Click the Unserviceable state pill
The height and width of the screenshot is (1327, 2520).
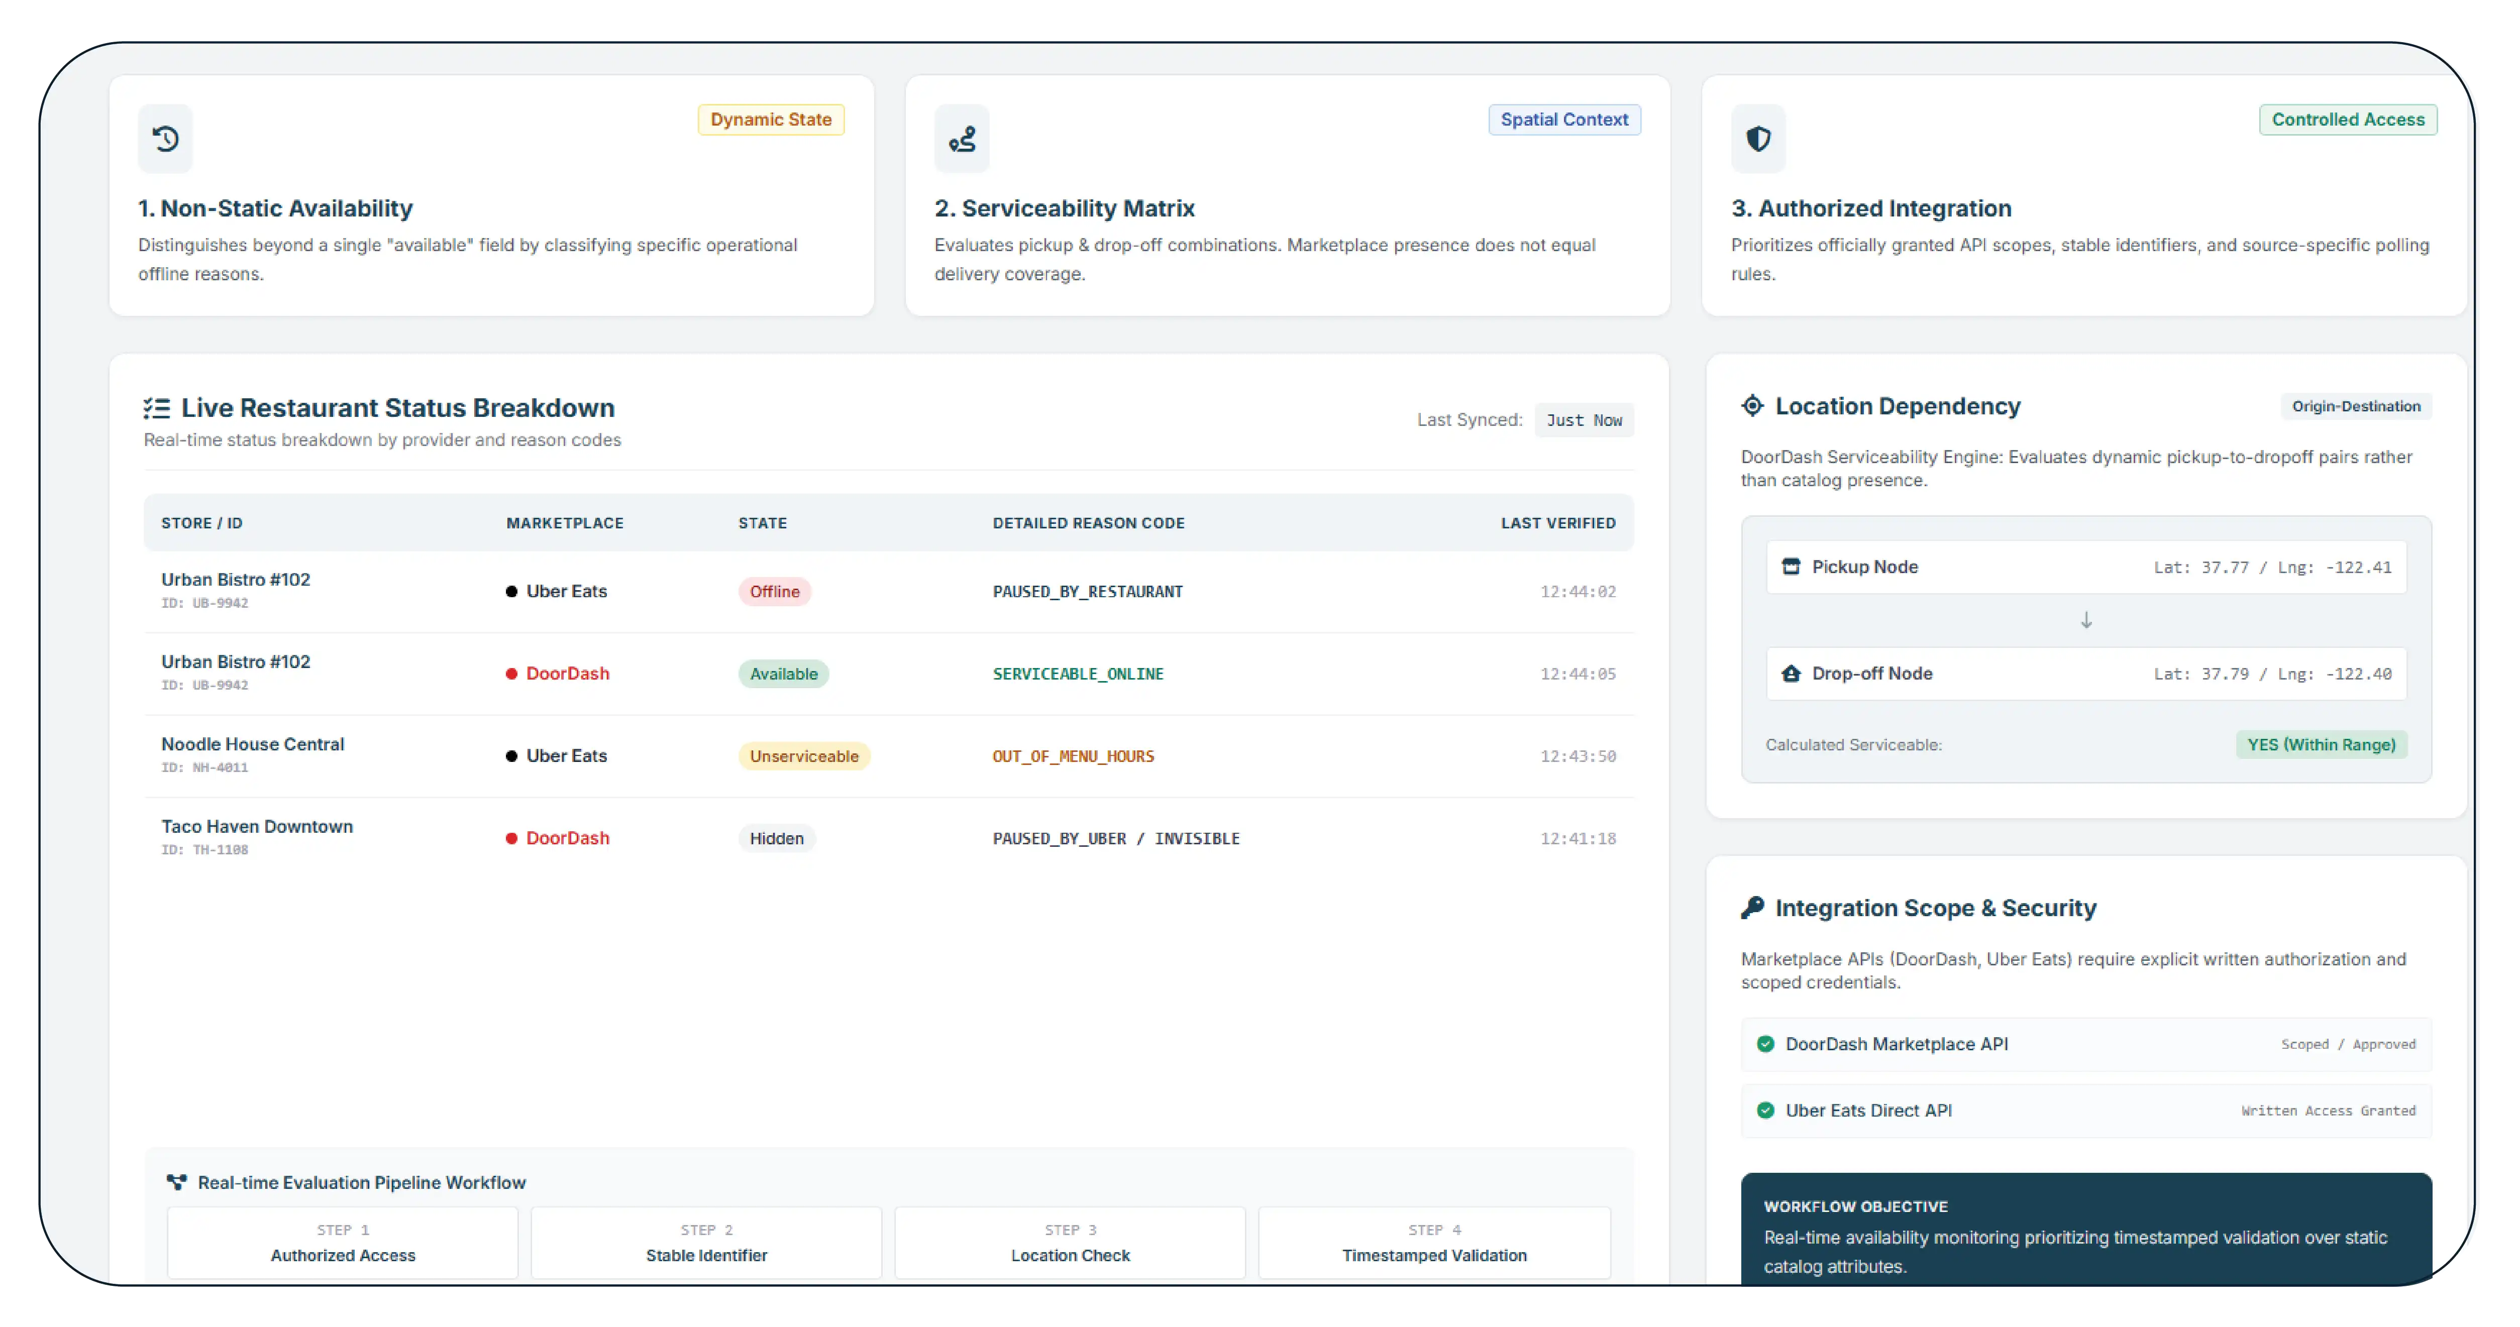pyautogui.click(x=804, y=755)
